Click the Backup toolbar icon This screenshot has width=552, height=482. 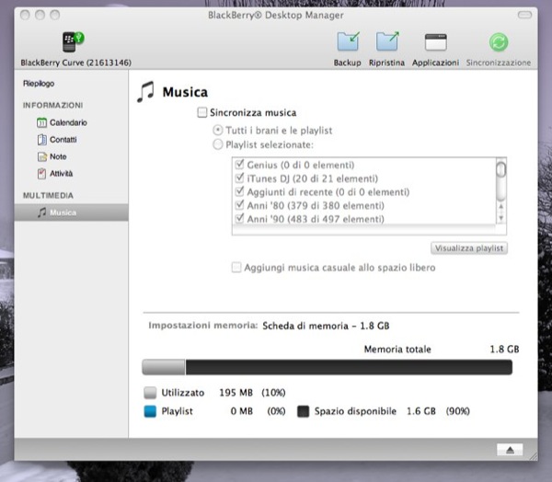point(347,42)
